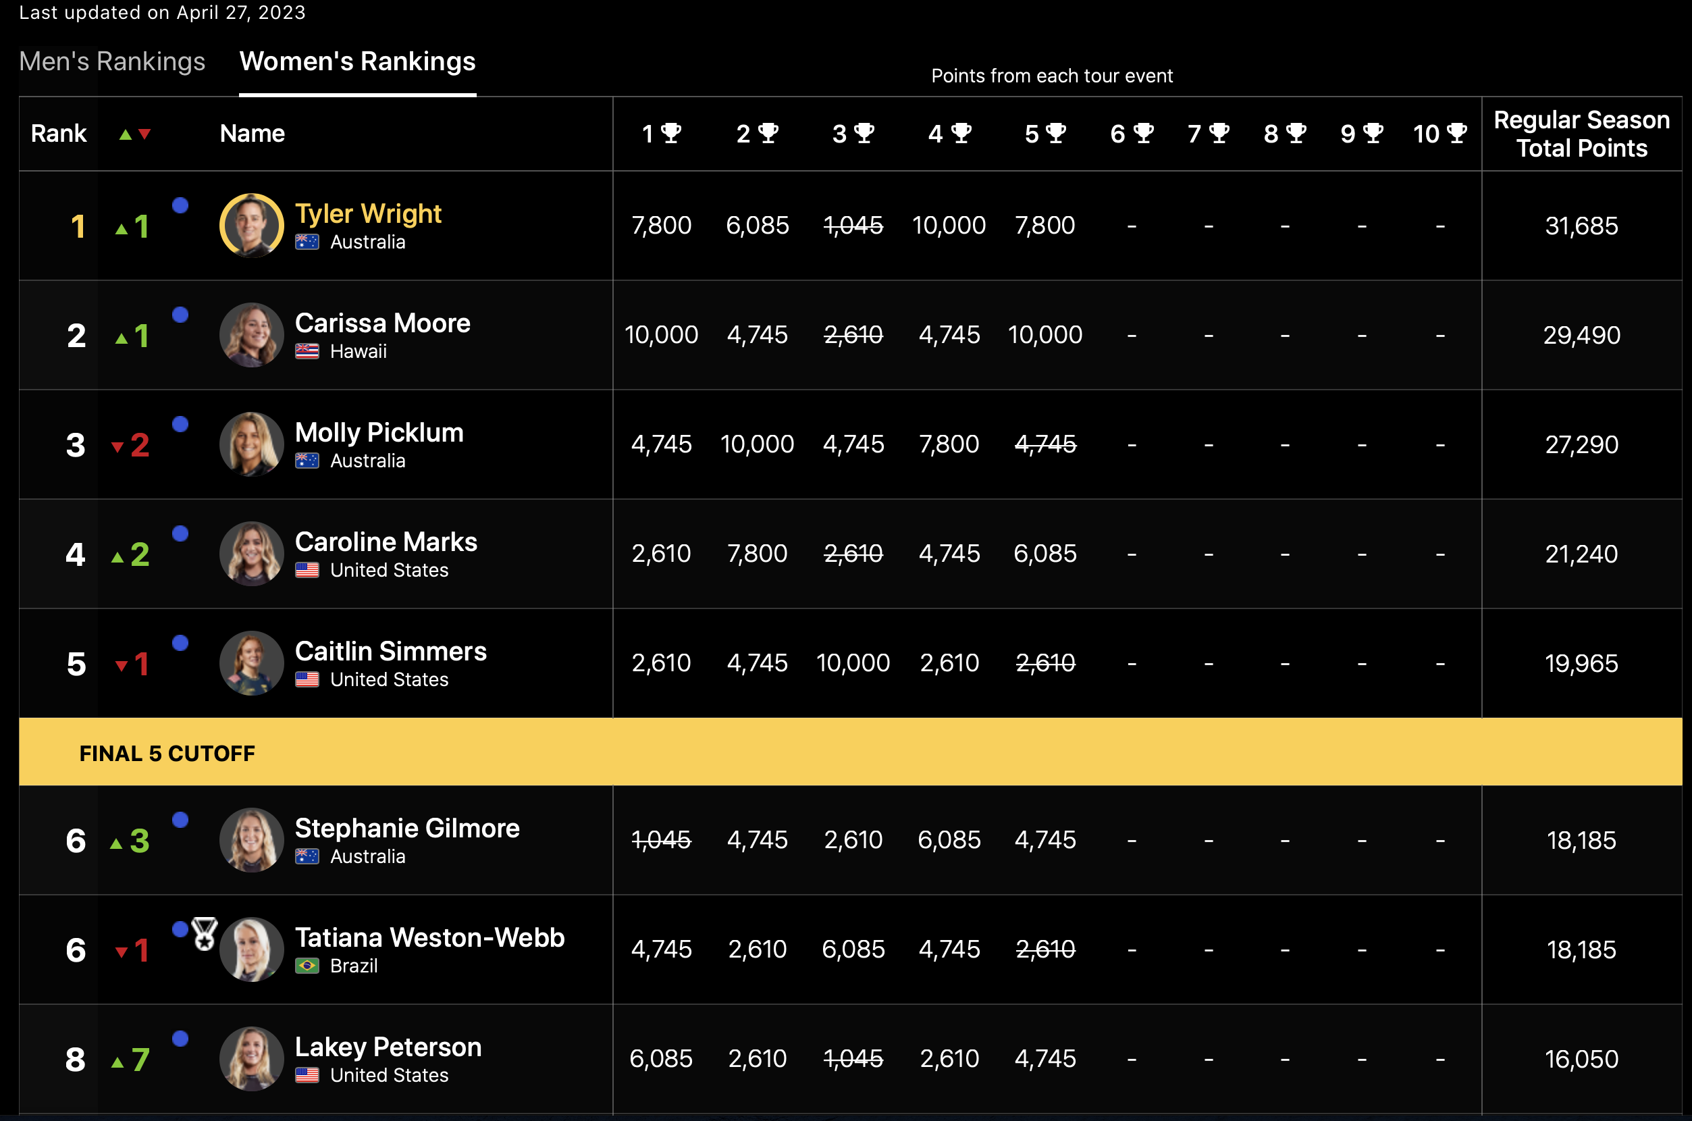Screen dimensions: 1692x1121
Task: Click the blue dot next to Tyler Wright
Action: [x=180, y=206]
